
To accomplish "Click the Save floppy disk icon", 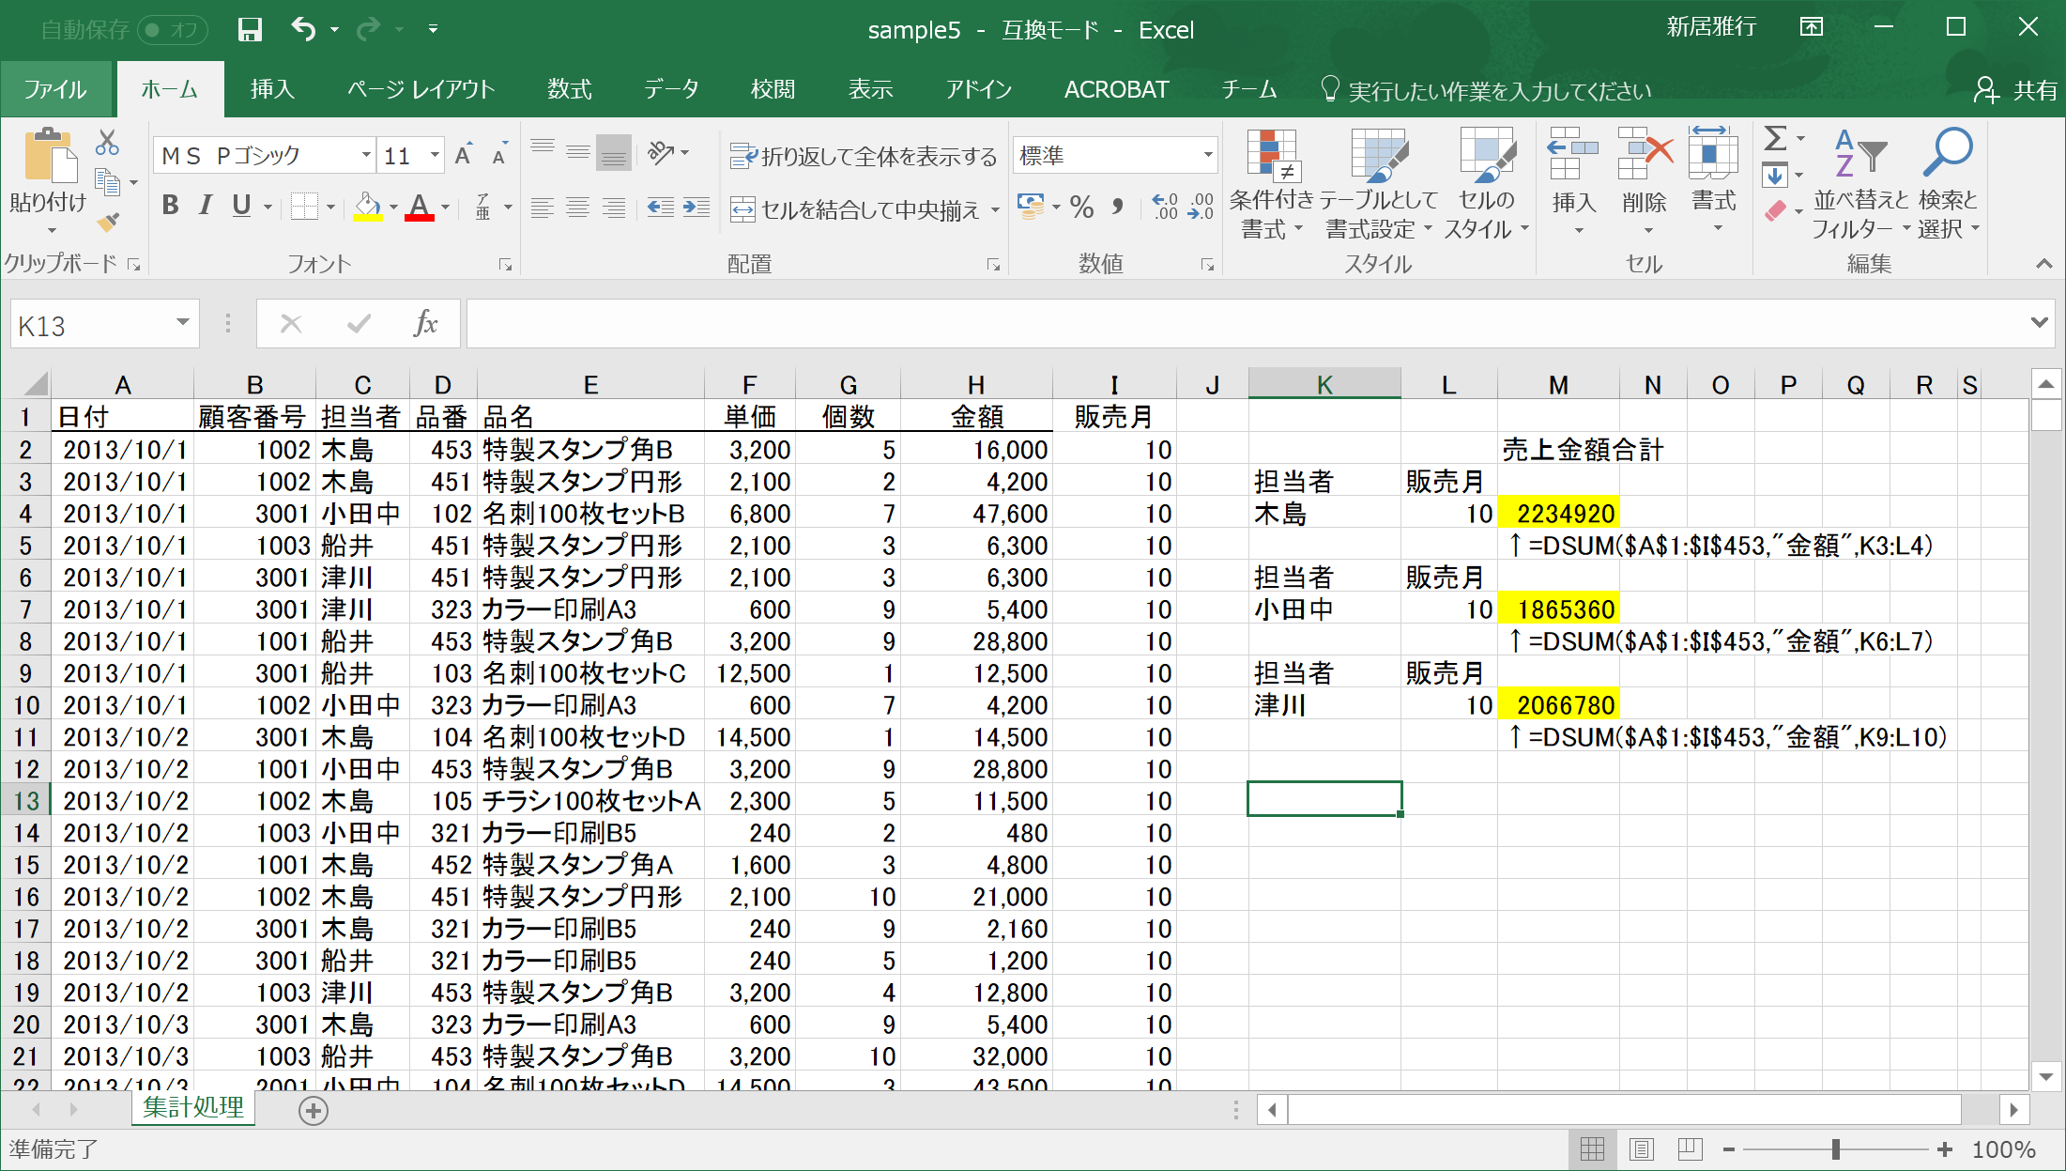I will coord(250,29).
